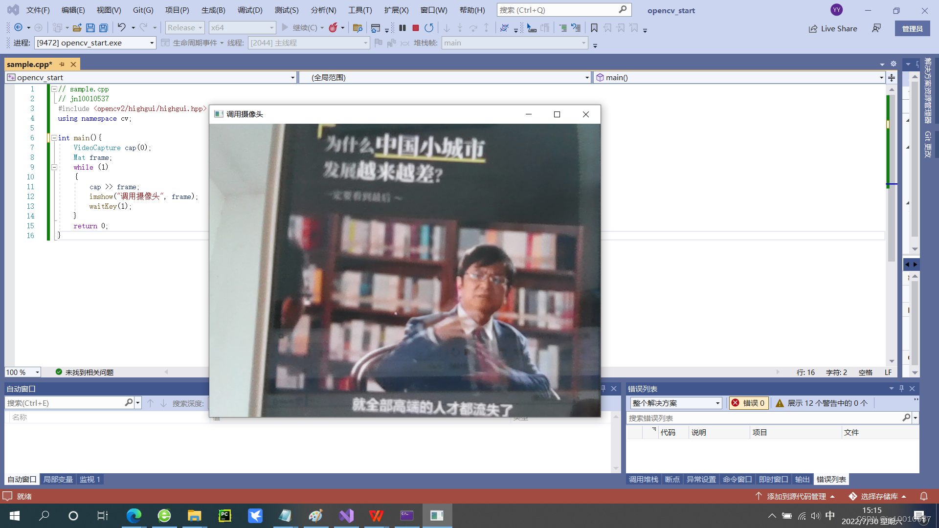Pin the sample.cpp tab
939x528 pixels.
coord(62,64)
